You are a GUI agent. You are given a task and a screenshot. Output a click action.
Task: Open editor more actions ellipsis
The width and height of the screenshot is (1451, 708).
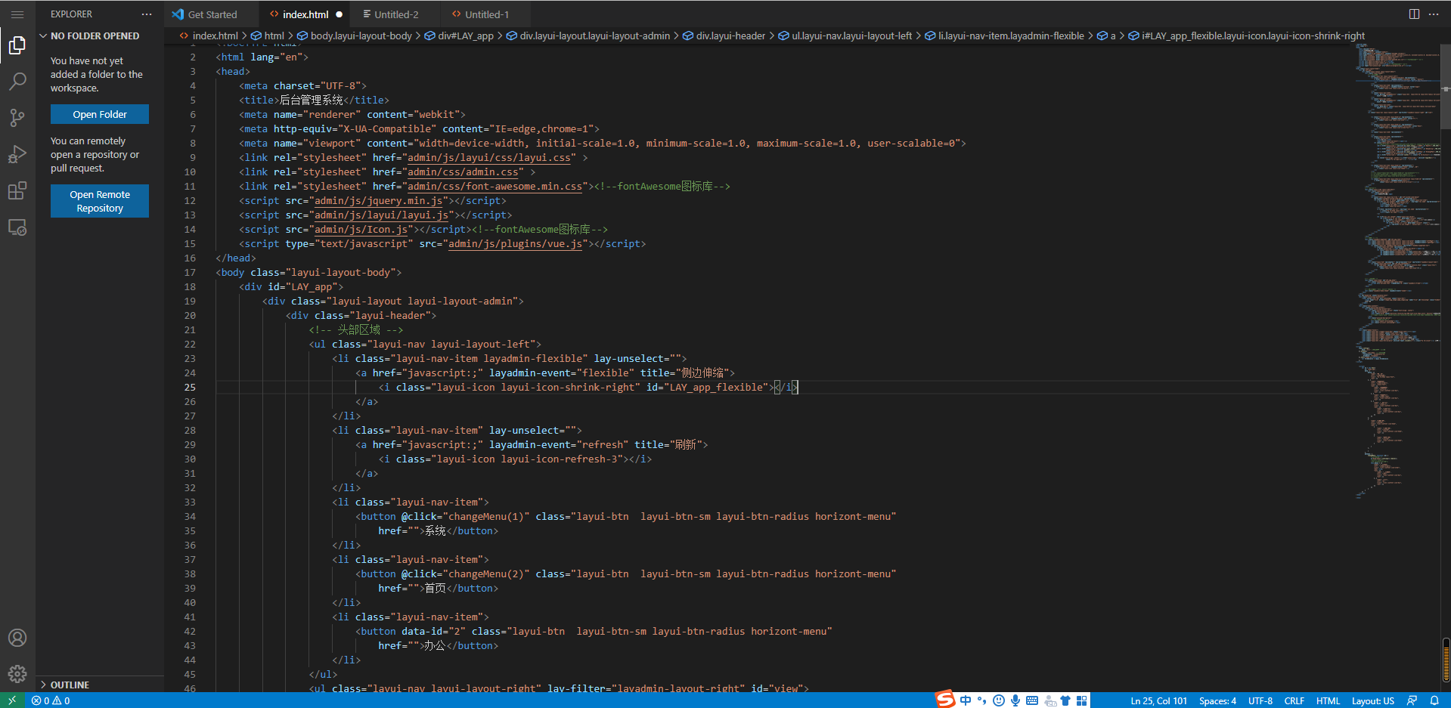1434,14
